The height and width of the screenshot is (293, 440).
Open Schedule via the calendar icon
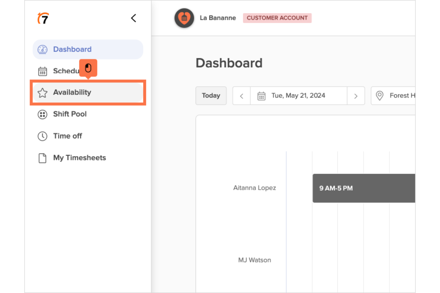tap(42, 71)
